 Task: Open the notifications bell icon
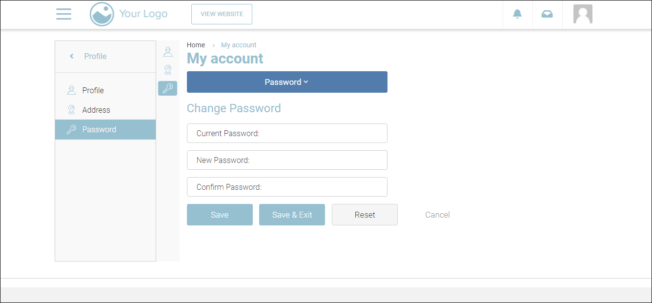pyautogui.click(x=517, y=14)
